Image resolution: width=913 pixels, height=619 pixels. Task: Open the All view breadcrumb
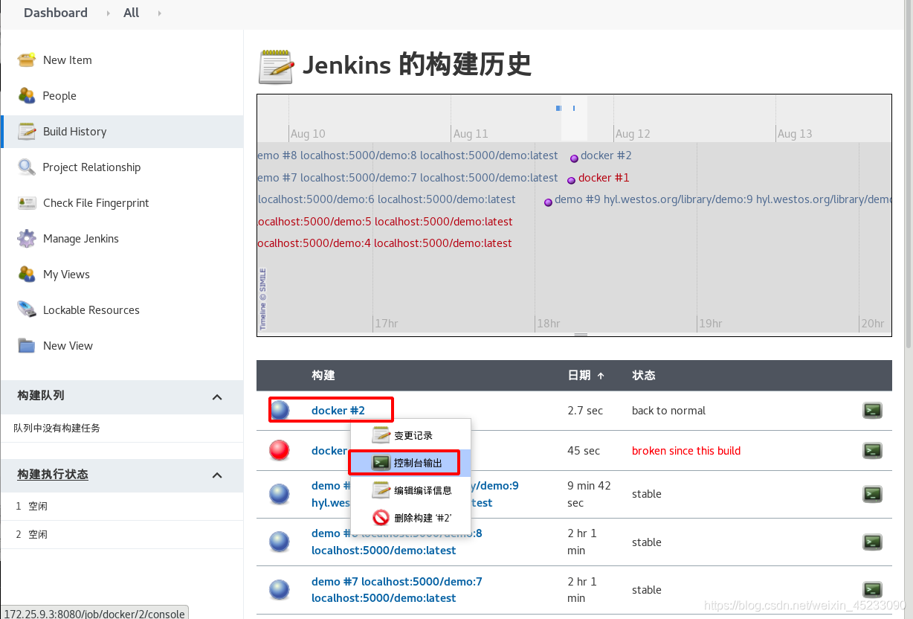point(132,13)
